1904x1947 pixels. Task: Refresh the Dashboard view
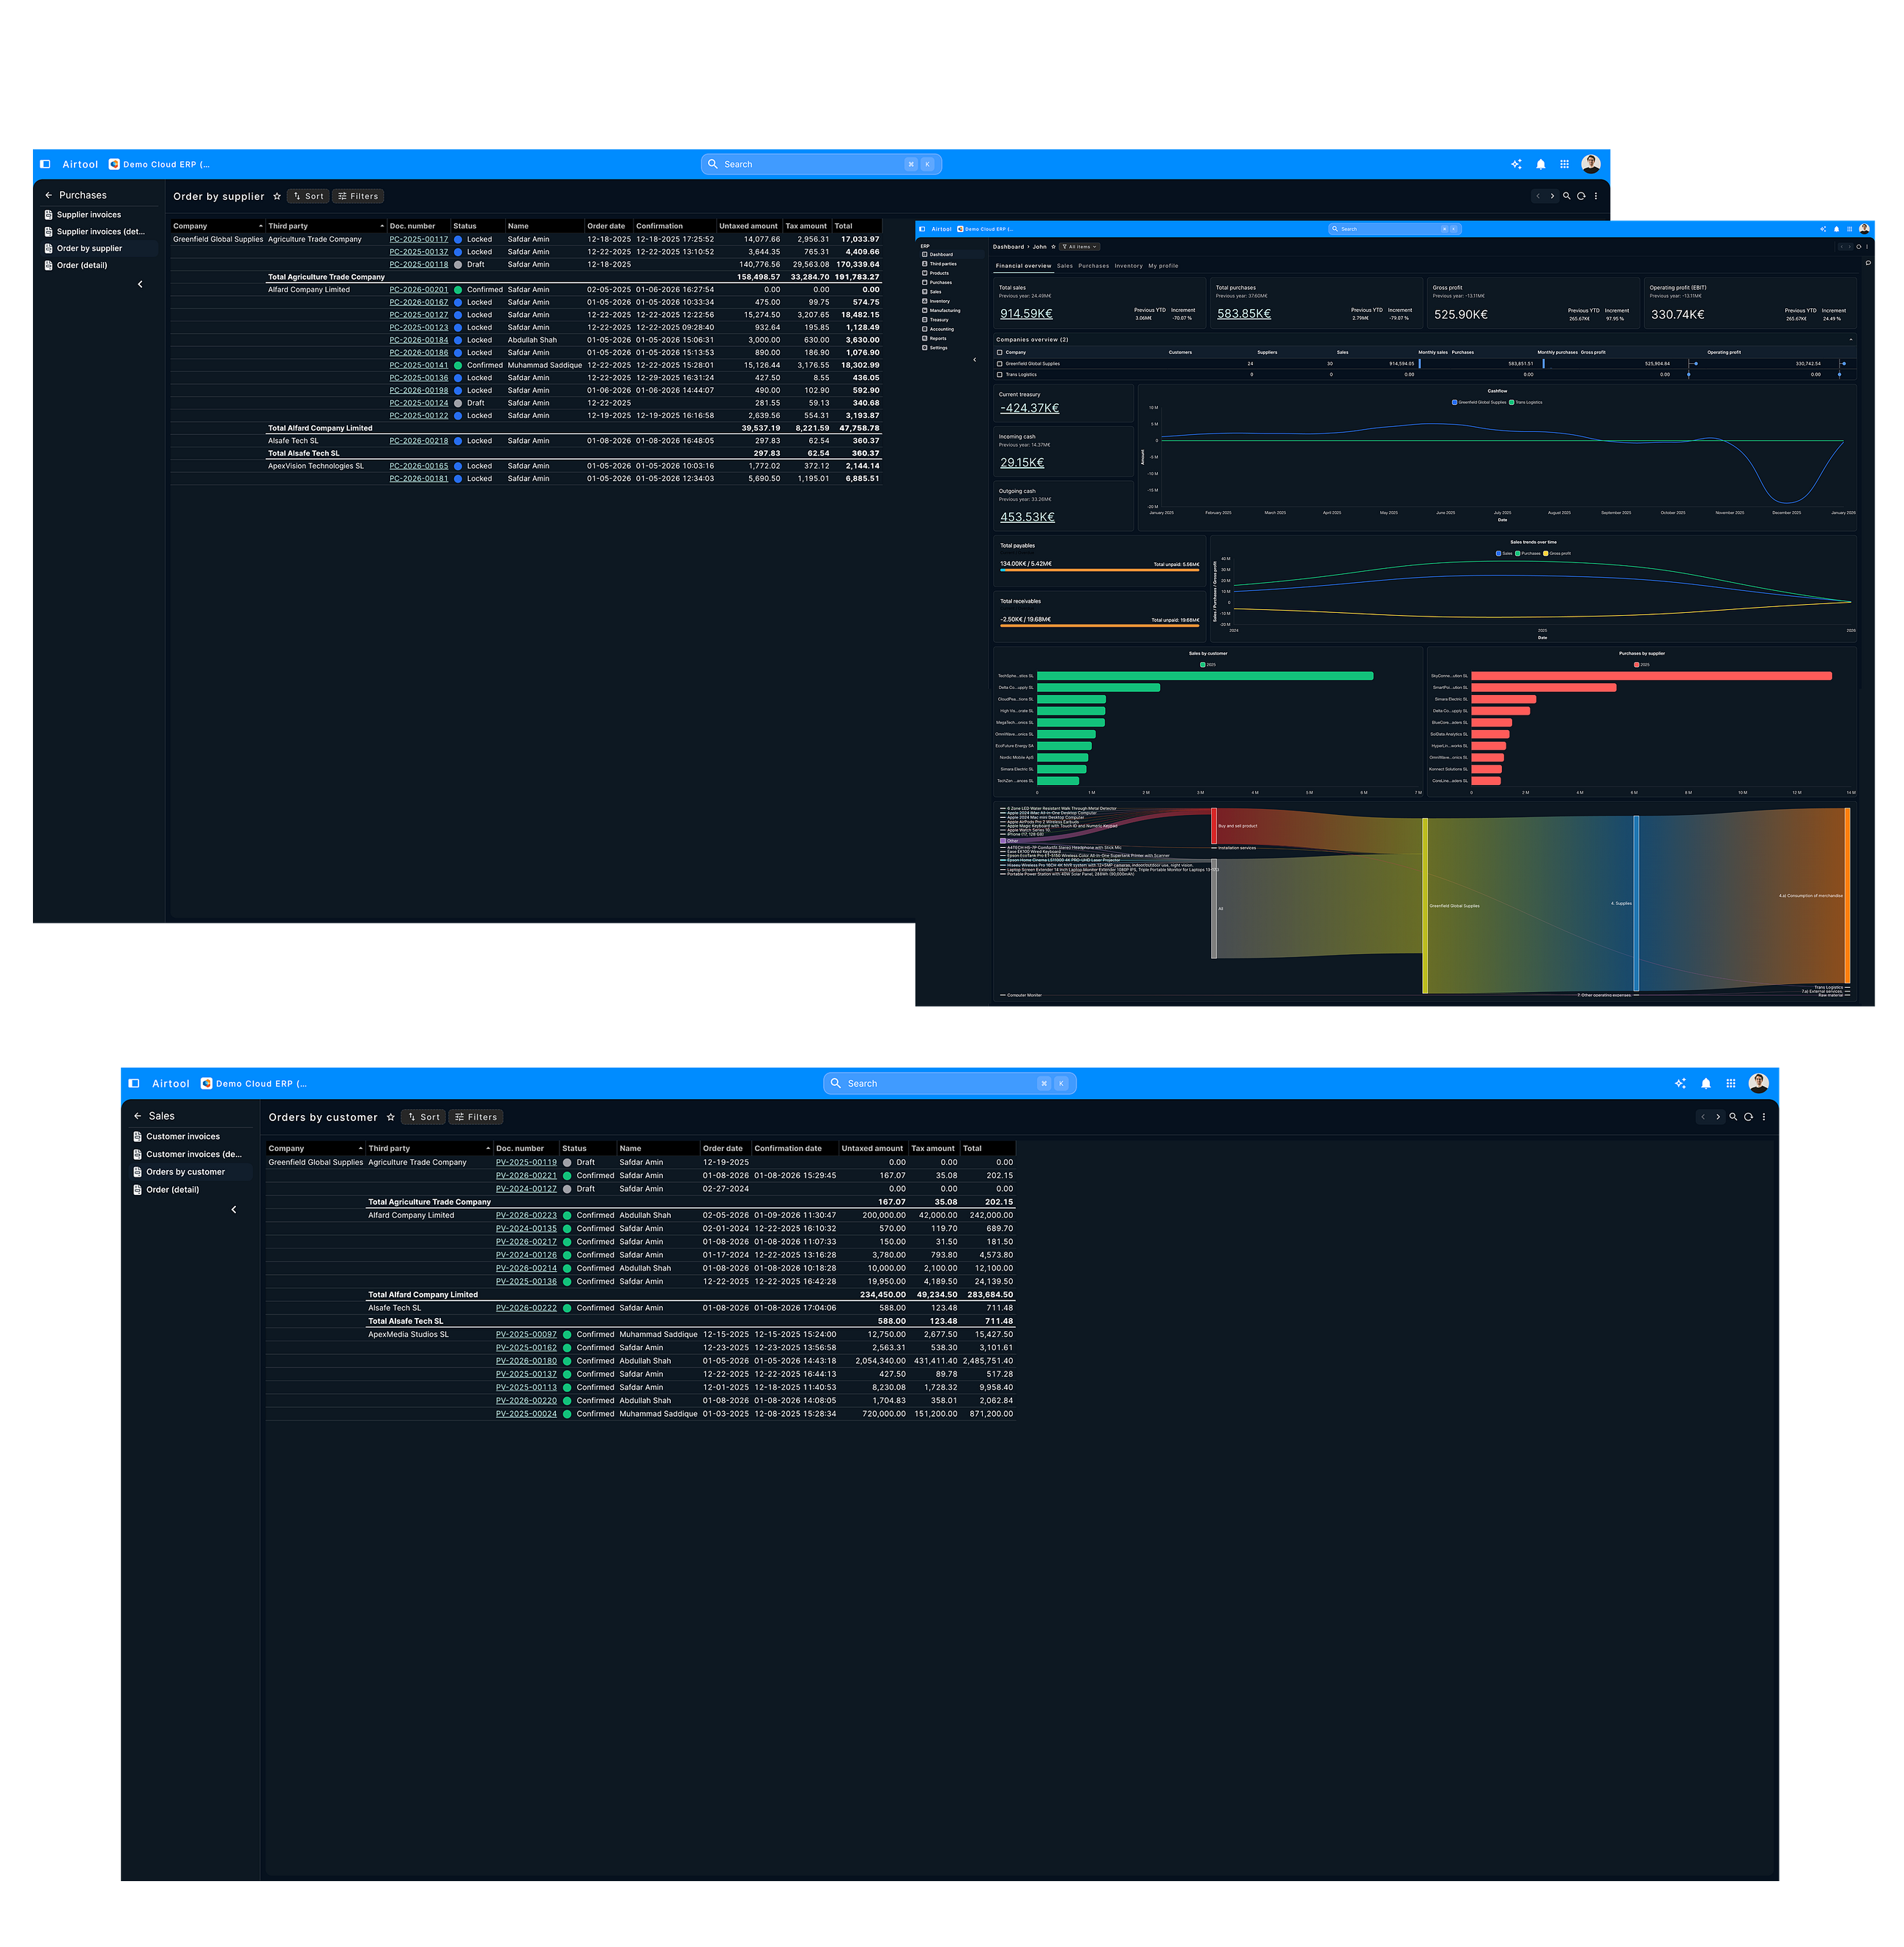1859,247
